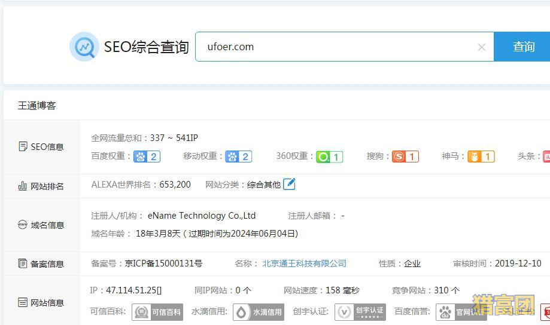Open the 北京通王科技有限公司 company link

click(304, 263)
